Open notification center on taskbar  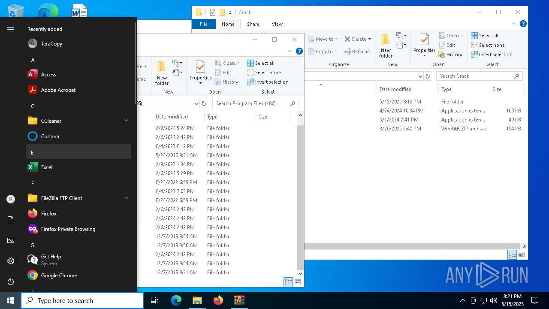click(535, 300)
